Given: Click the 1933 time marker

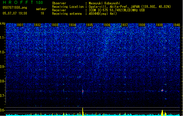Looking at the screenshot, I should click(55, 25).
